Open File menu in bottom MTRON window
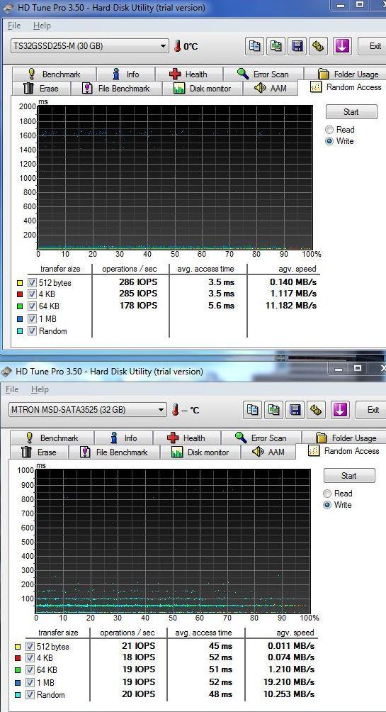Screen dimensions: 386x712 pyautogui.click(x=12, y=389)
